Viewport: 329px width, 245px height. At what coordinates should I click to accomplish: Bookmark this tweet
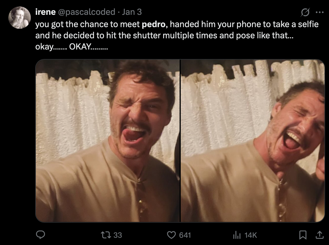coord(303,235)
